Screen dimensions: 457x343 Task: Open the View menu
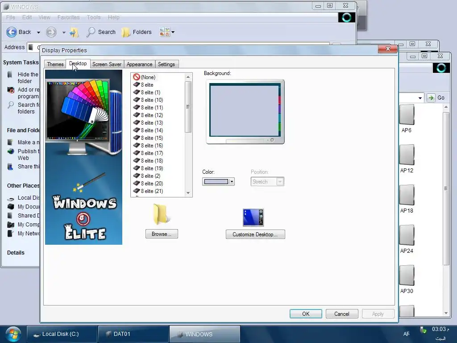44,17
